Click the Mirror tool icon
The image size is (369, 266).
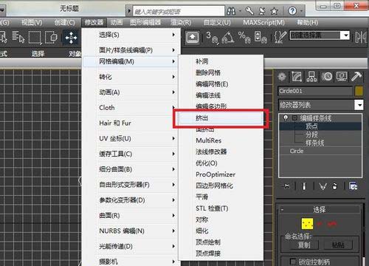pyautogui.click(x=361, y=38)
